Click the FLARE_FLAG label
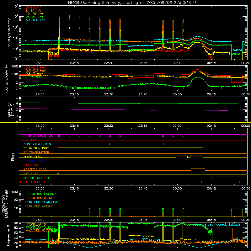Image resolution: width=251 pixels, height=251 pixels. click(x=33, y=157)
